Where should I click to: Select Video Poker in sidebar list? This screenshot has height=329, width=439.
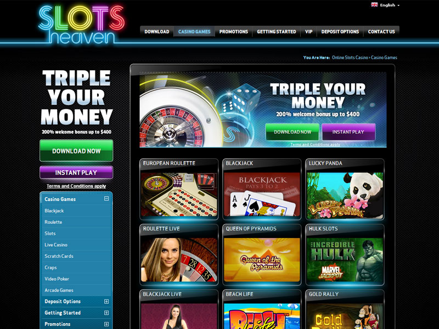tap(57, 279)
